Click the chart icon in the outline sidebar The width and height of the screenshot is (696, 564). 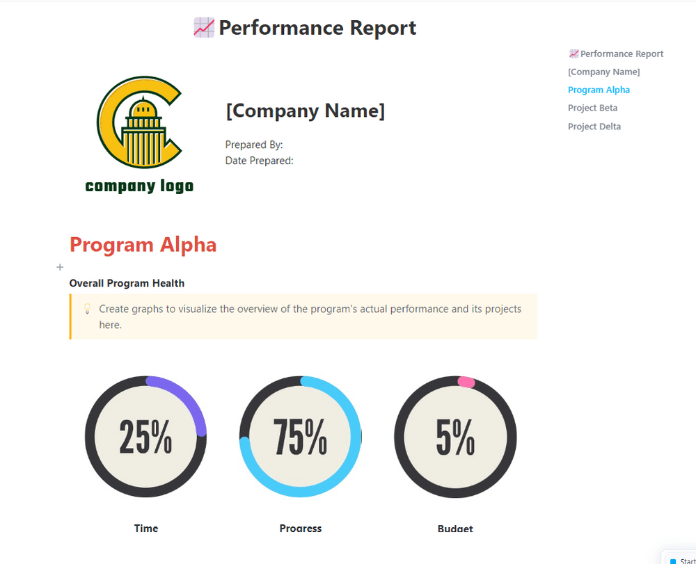coord(574,54)
